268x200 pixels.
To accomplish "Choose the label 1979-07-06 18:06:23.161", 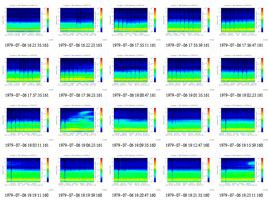I will pos(80,145).
